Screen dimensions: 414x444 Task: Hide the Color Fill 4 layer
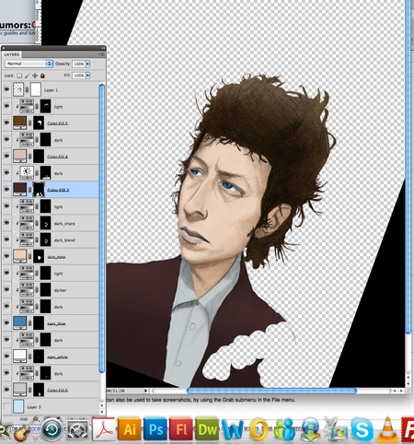6,156
